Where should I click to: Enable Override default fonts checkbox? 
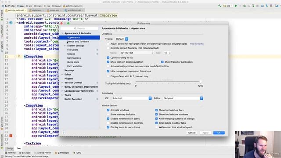pyautogui.click(x=108, y=48)
